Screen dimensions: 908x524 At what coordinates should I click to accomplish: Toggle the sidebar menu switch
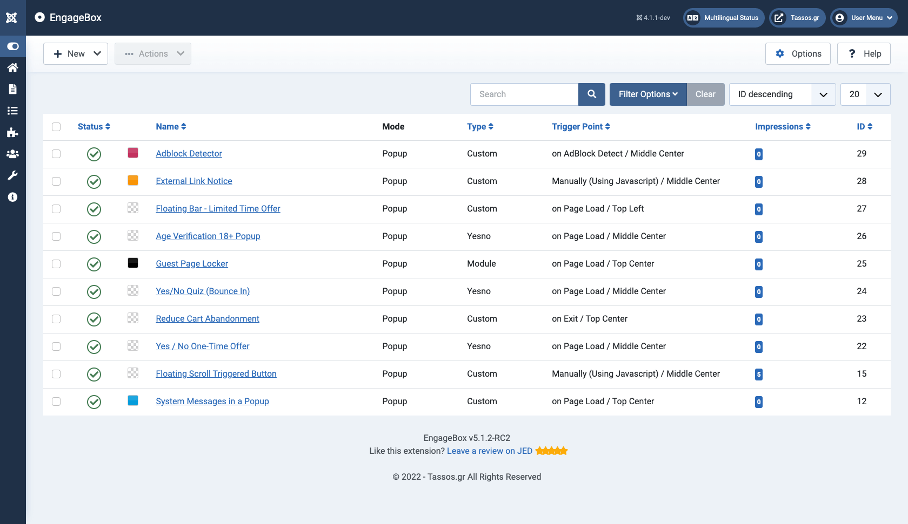[13, 46]
